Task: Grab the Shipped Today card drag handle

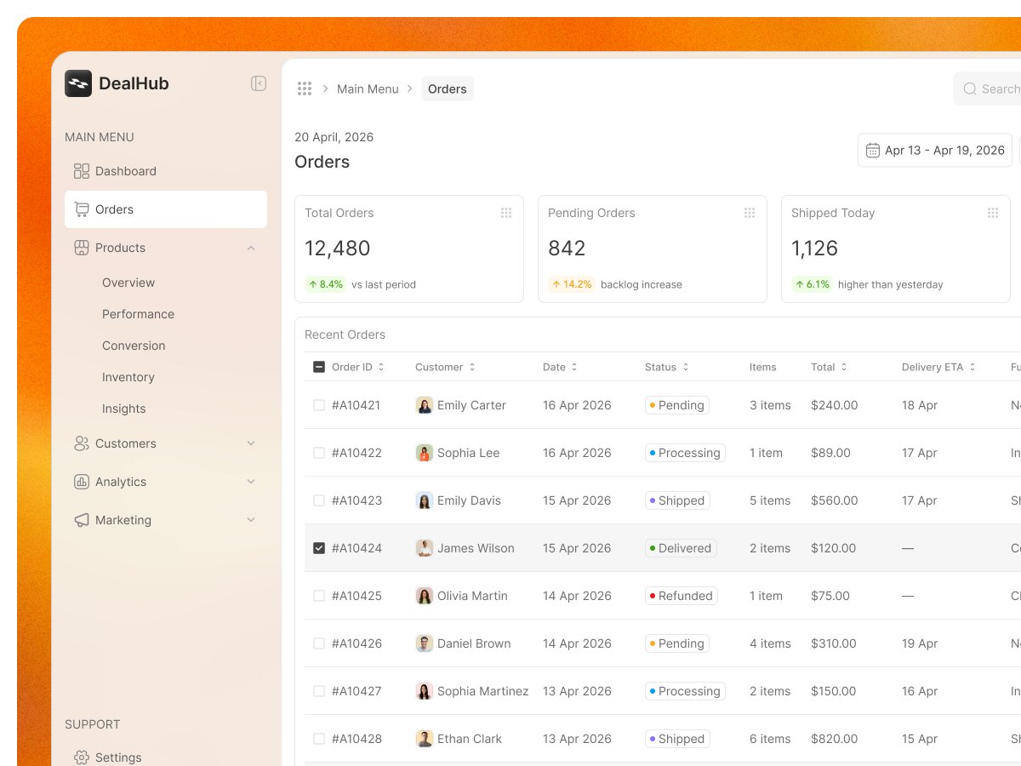Action: (993, 213)
